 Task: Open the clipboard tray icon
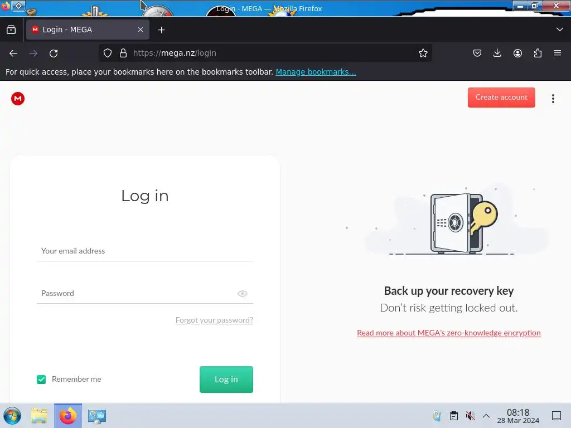coord(454,416)
